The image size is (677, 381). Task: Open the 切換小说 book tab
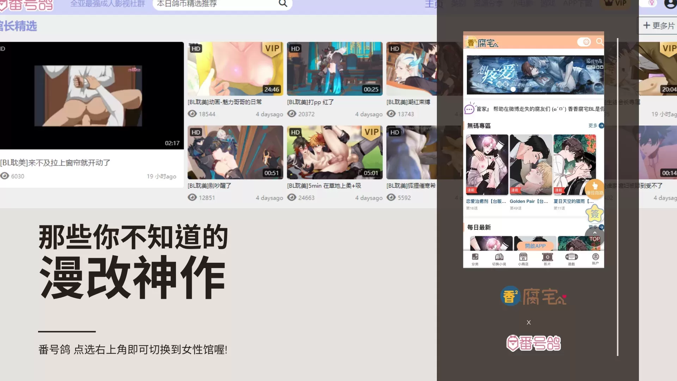[x=499, y=259]
